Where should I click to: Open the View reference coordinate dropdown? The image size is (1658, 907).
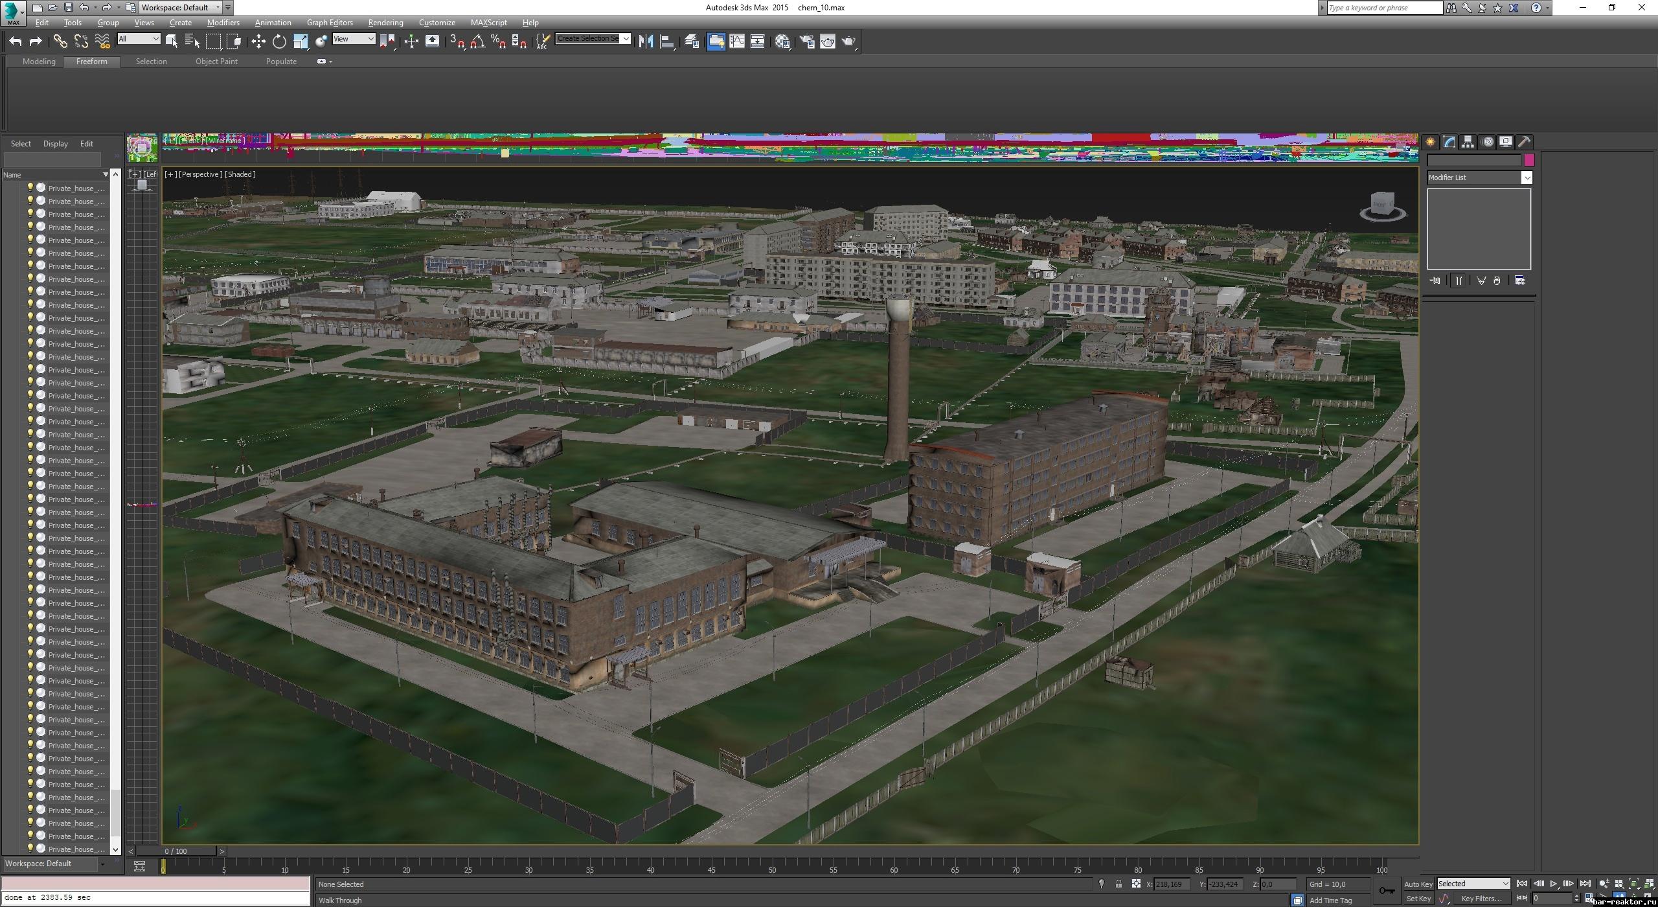tap(354, 39)
